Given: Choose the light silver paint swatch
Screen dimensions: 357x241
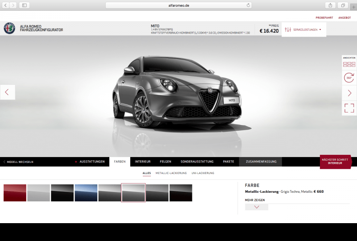Looking at the screenshot, I should (38, 193).
